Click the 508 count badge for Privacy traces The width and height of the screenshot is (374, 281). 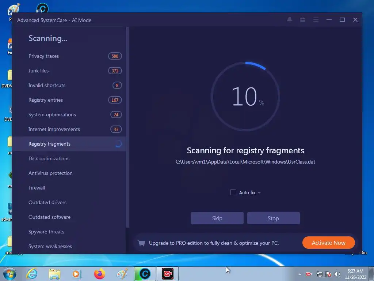115,56
